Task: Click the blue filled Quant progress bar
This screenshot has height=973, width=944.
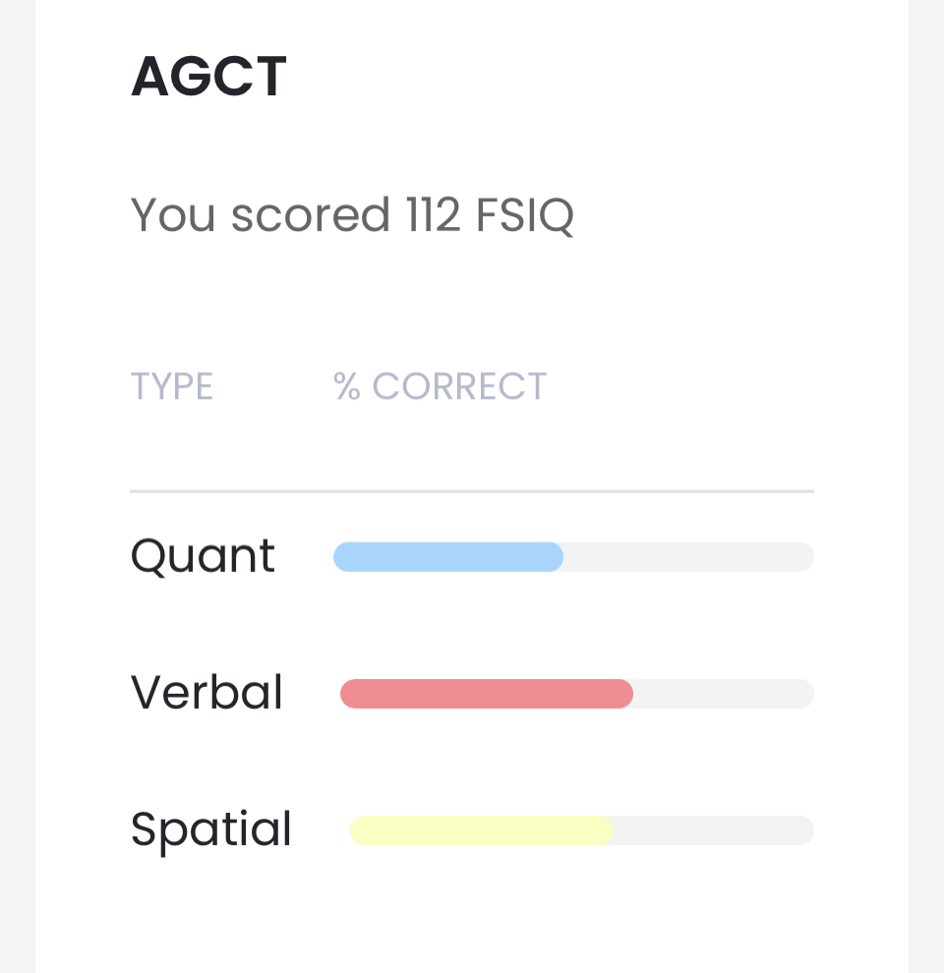Action: 447,557
